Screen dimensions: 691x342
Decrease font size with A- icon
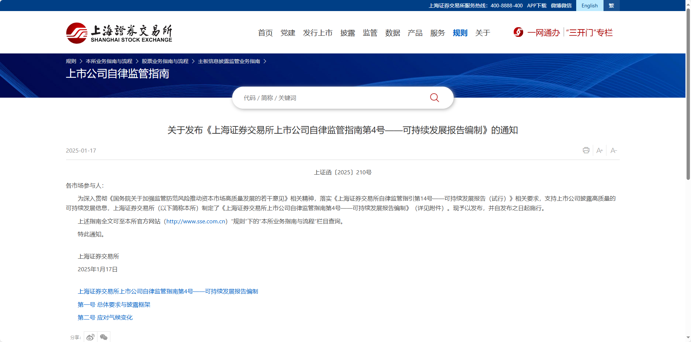[613, 150]
